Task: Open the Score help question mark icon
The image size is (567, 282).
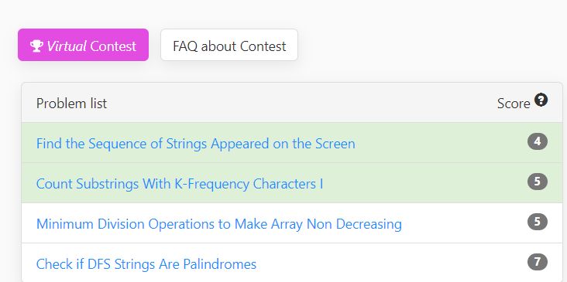Action: tap(541, 100)
